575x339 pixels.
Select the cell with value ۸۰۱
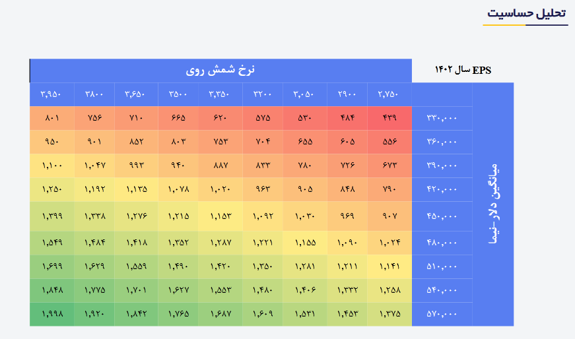click(51, 119)
